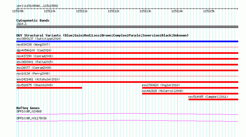This screenshot has width=246, height=137.
Task: Click the red loss bar for esv26077
Action: 127,70
